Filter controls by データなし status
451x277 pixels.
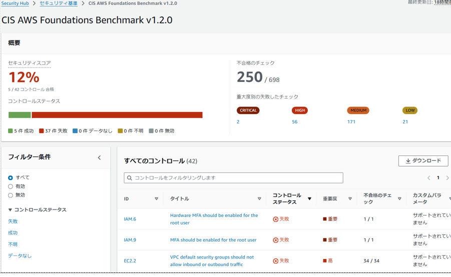pyautogui.click(x=20, y=255)
